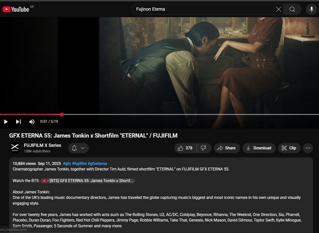Open the FUJIFILM X Series channel avatar

point(15,148)
